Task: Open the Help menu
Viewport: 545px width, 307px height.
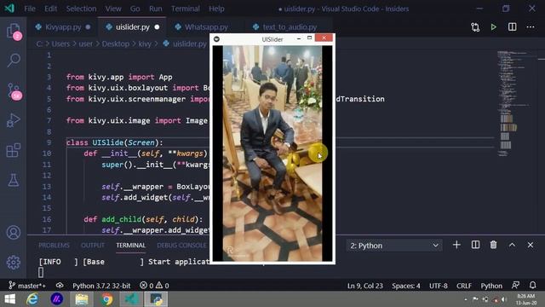Action: point(216,9)
